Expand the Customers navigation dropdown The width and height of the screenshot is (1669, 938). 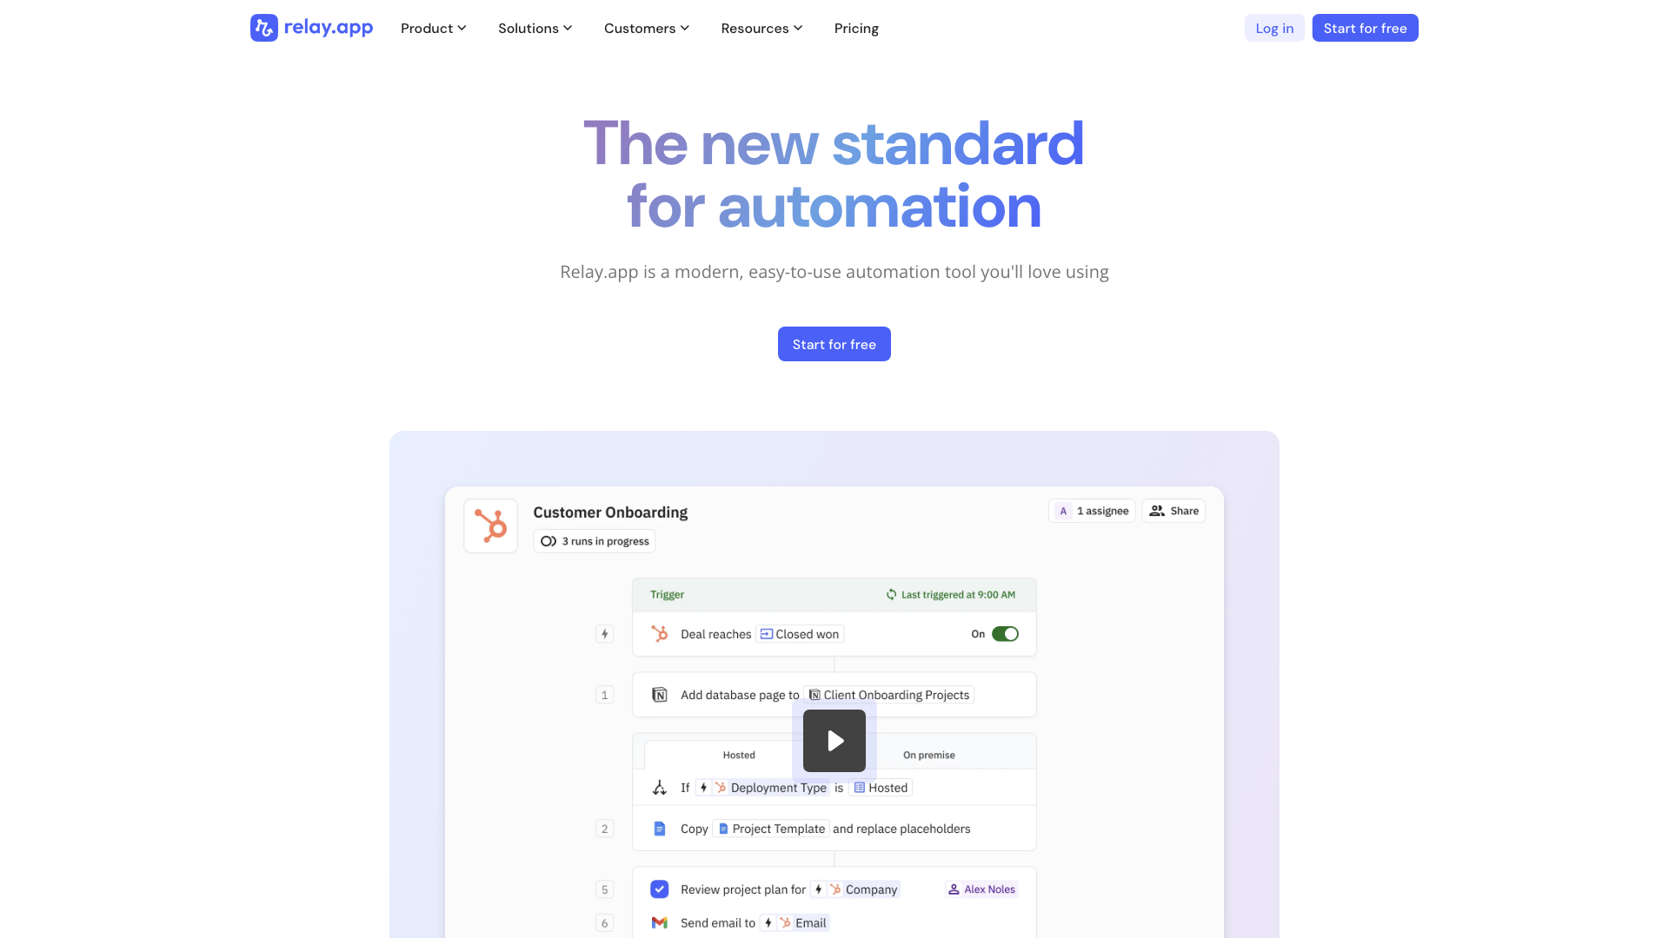647,28
